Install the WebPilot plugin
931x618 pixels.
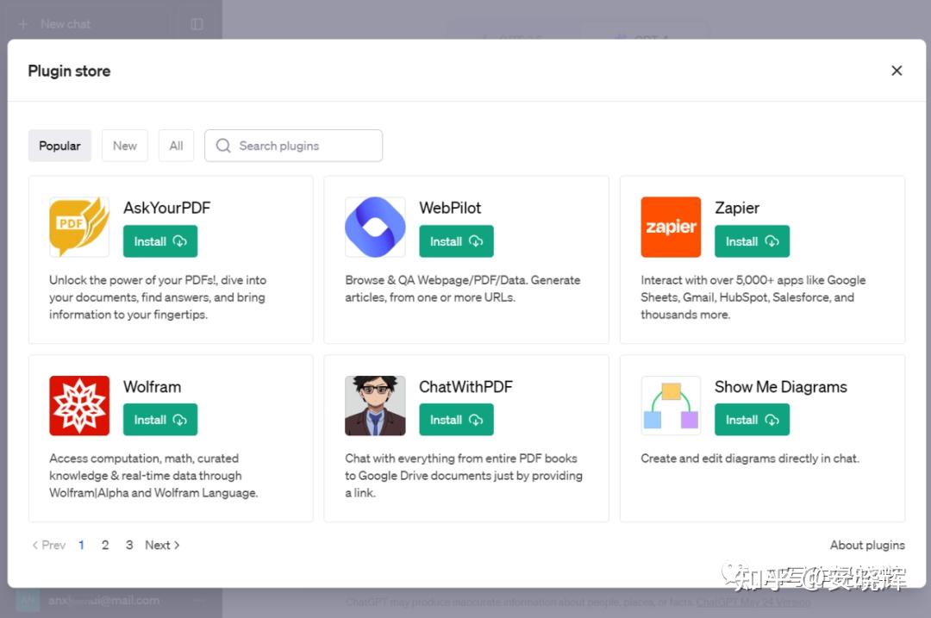[x=456, y=241]
